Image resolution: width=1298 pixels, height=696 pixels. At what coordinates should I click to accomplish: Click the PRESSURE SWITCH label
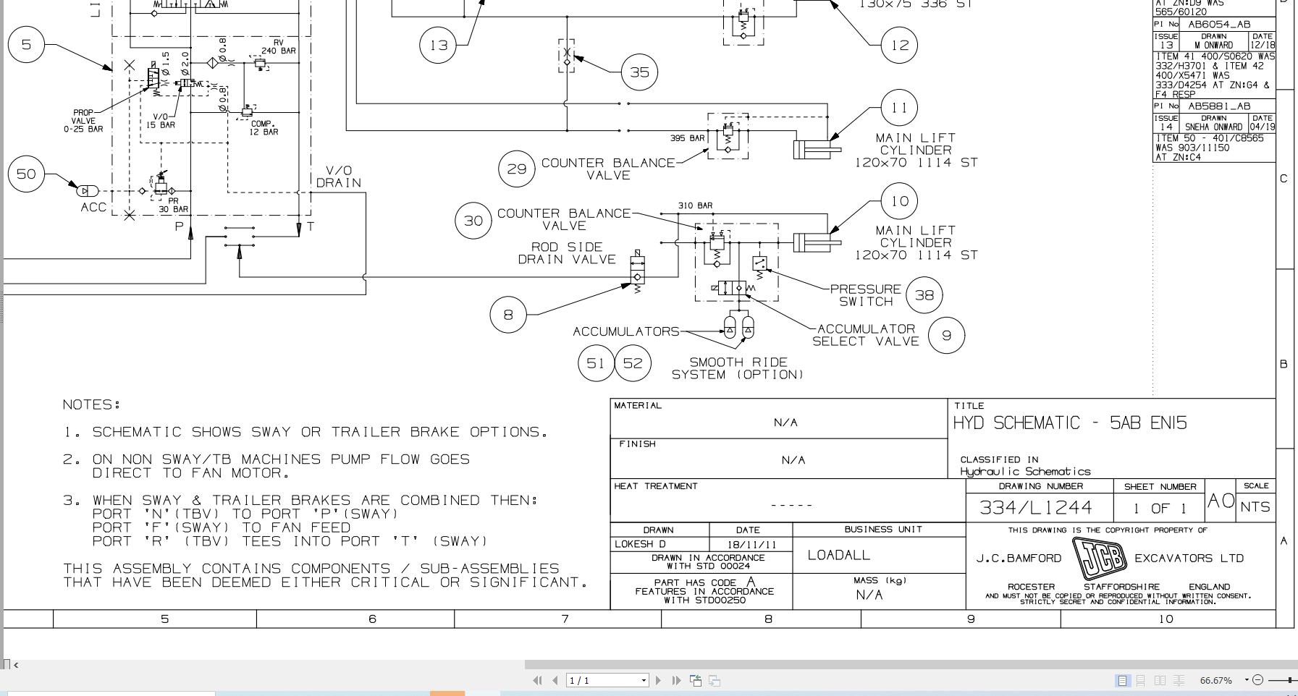point(865,295)
